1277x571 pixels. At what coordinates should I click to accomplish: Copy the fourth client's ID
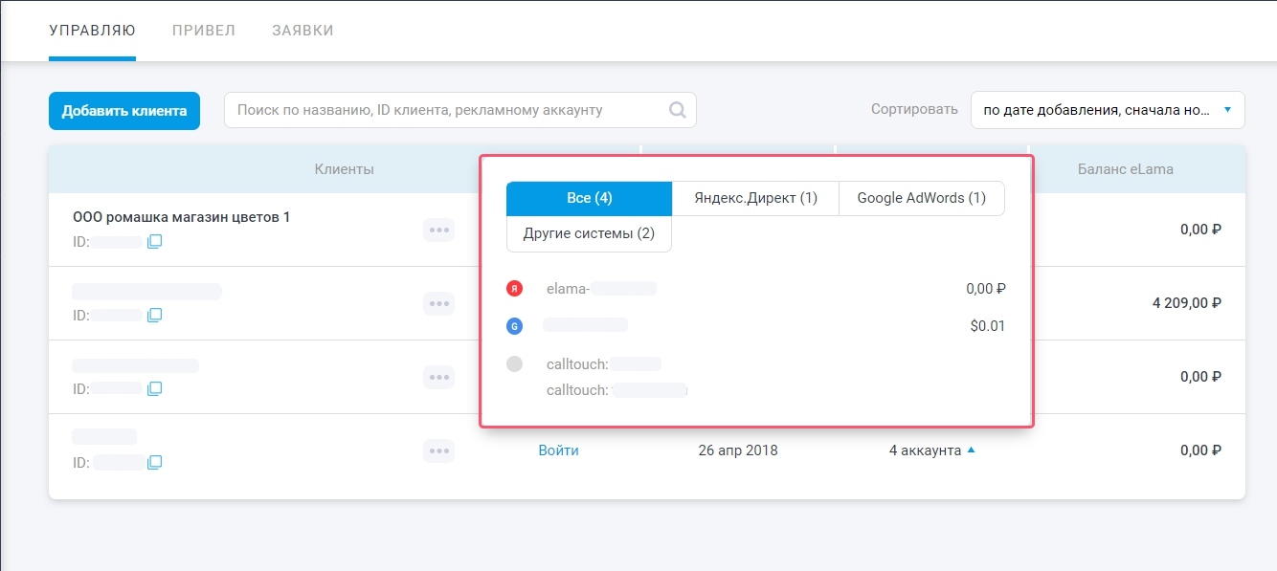(154, 463)
